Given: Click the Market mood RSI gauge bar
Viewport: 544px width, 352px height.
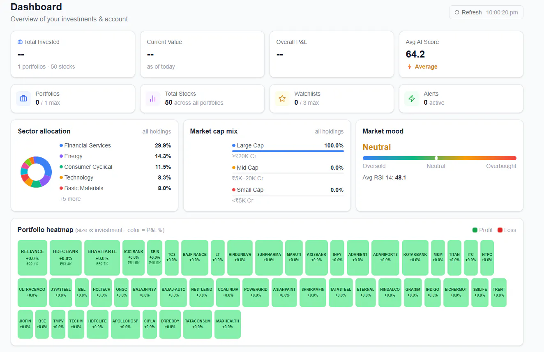Looking at the screenshot, I should click(439, 158).
